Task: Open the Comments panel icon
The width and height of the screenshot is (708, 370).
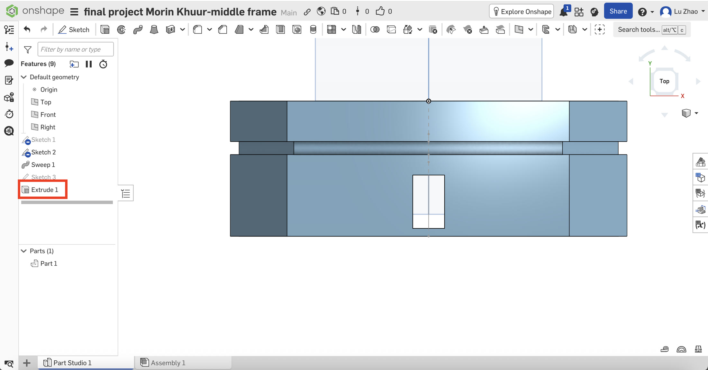Action: tap(9, 63)
